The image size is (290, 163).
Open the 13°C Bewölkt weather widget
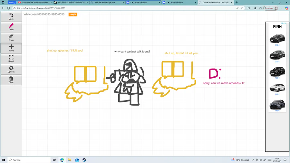click(240, 160)
